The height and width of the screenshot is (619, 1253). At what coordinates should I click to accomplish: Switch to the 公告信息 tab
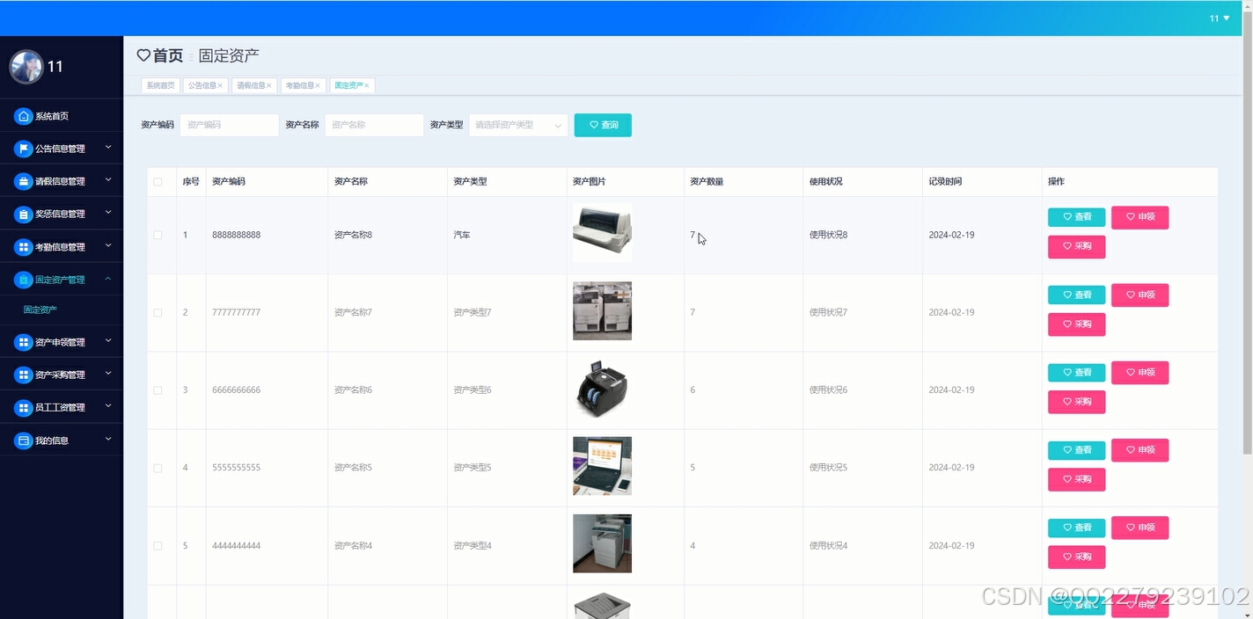(202, 85)
